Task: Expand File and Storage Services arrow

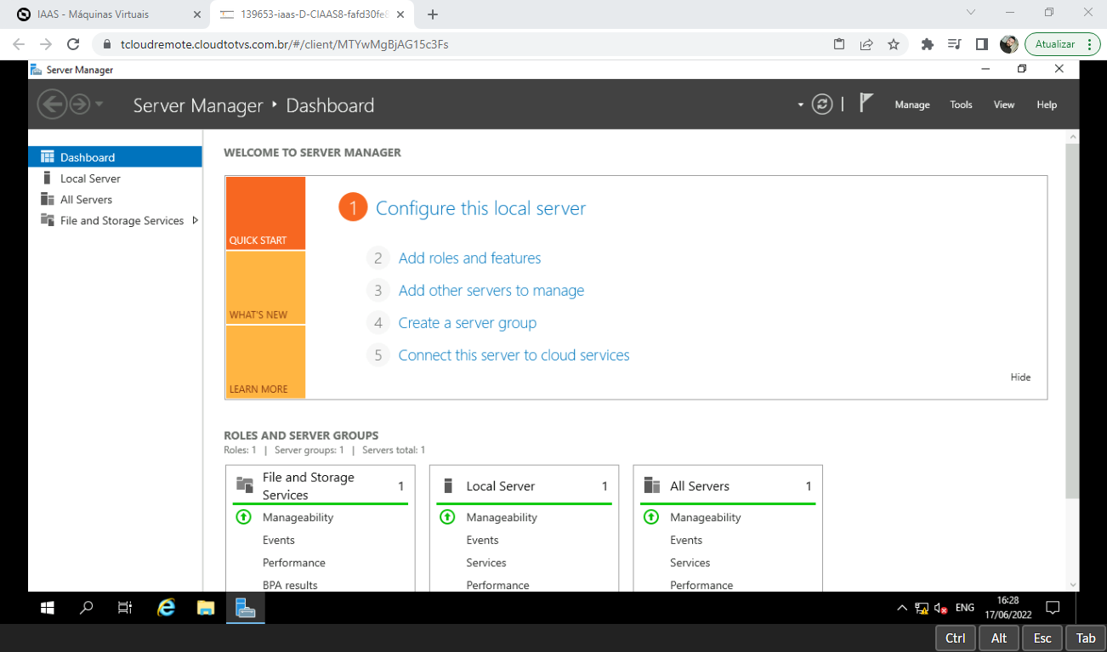Action: click(x=195, y=220)
